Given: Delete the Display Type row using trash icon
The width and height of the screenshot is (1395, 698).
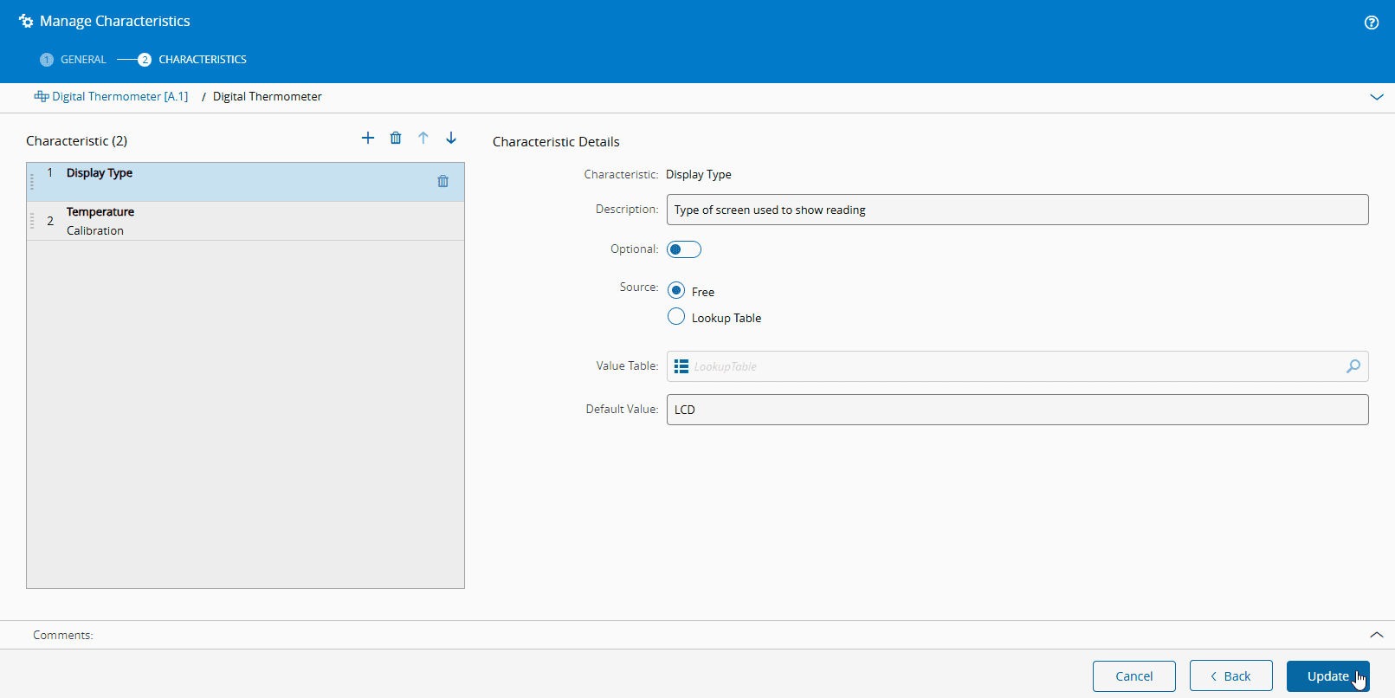Looking at the screenshot, I should pyautogui.click(x=442, y=182).
